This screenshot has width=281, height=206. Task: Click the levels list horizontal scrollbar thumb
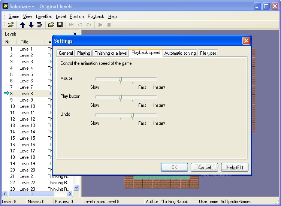click(31, 194)
